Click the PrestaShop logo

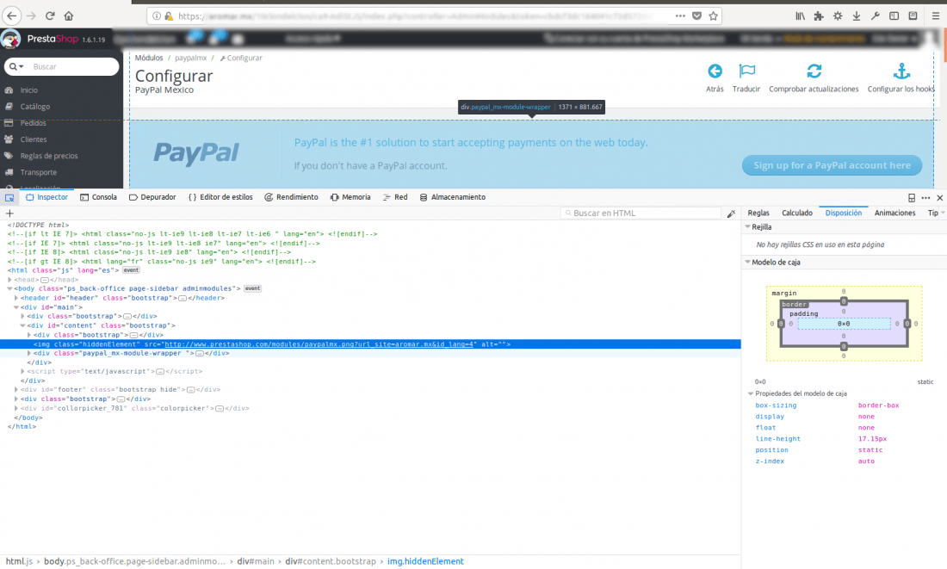coord(53,40)
